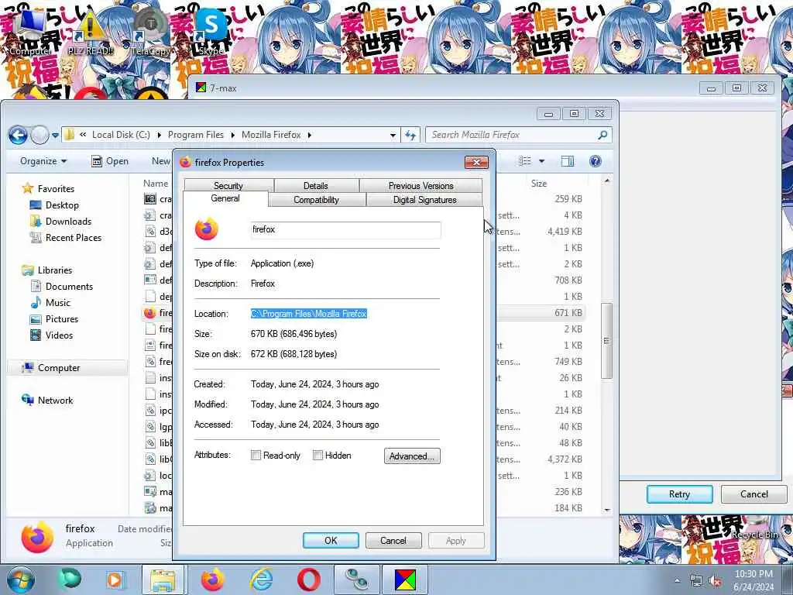
Task: Select Computer in navigation pane
Action: [67, 368]
